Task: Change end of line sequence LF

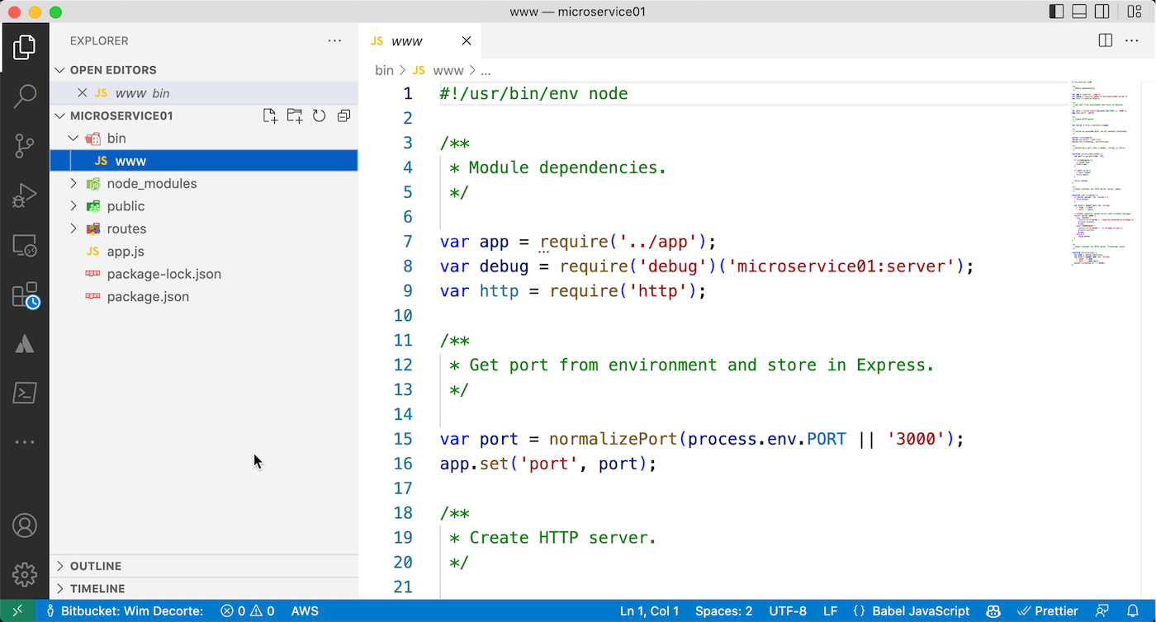Action: [831, 611]
